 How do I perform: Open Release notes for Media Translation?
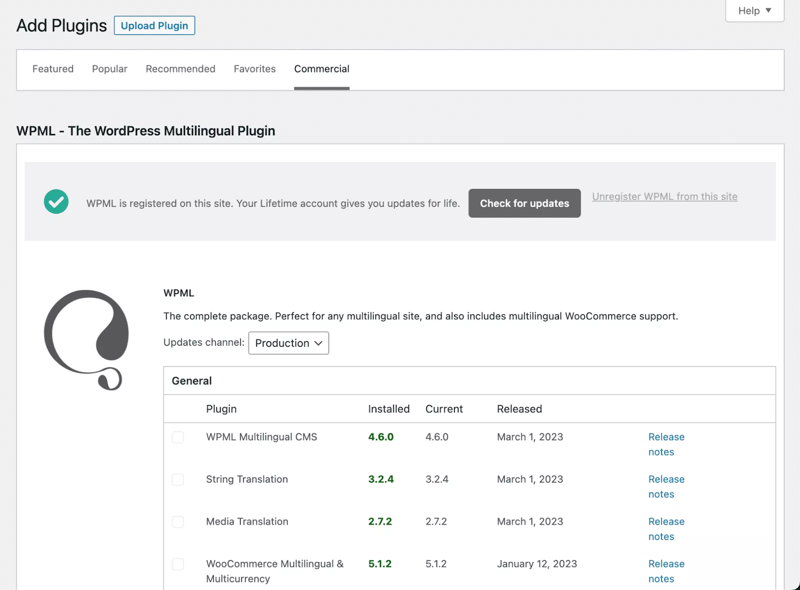[666, 529]
